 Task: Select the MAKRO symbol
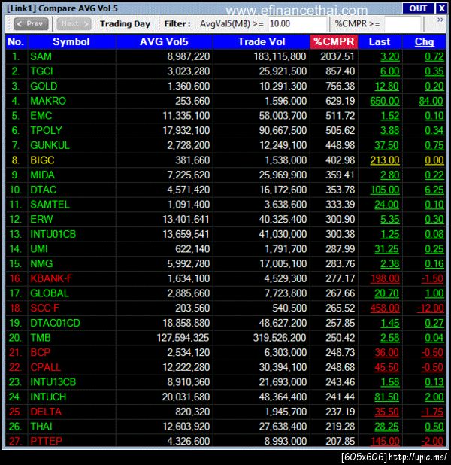tap(48, 101)
